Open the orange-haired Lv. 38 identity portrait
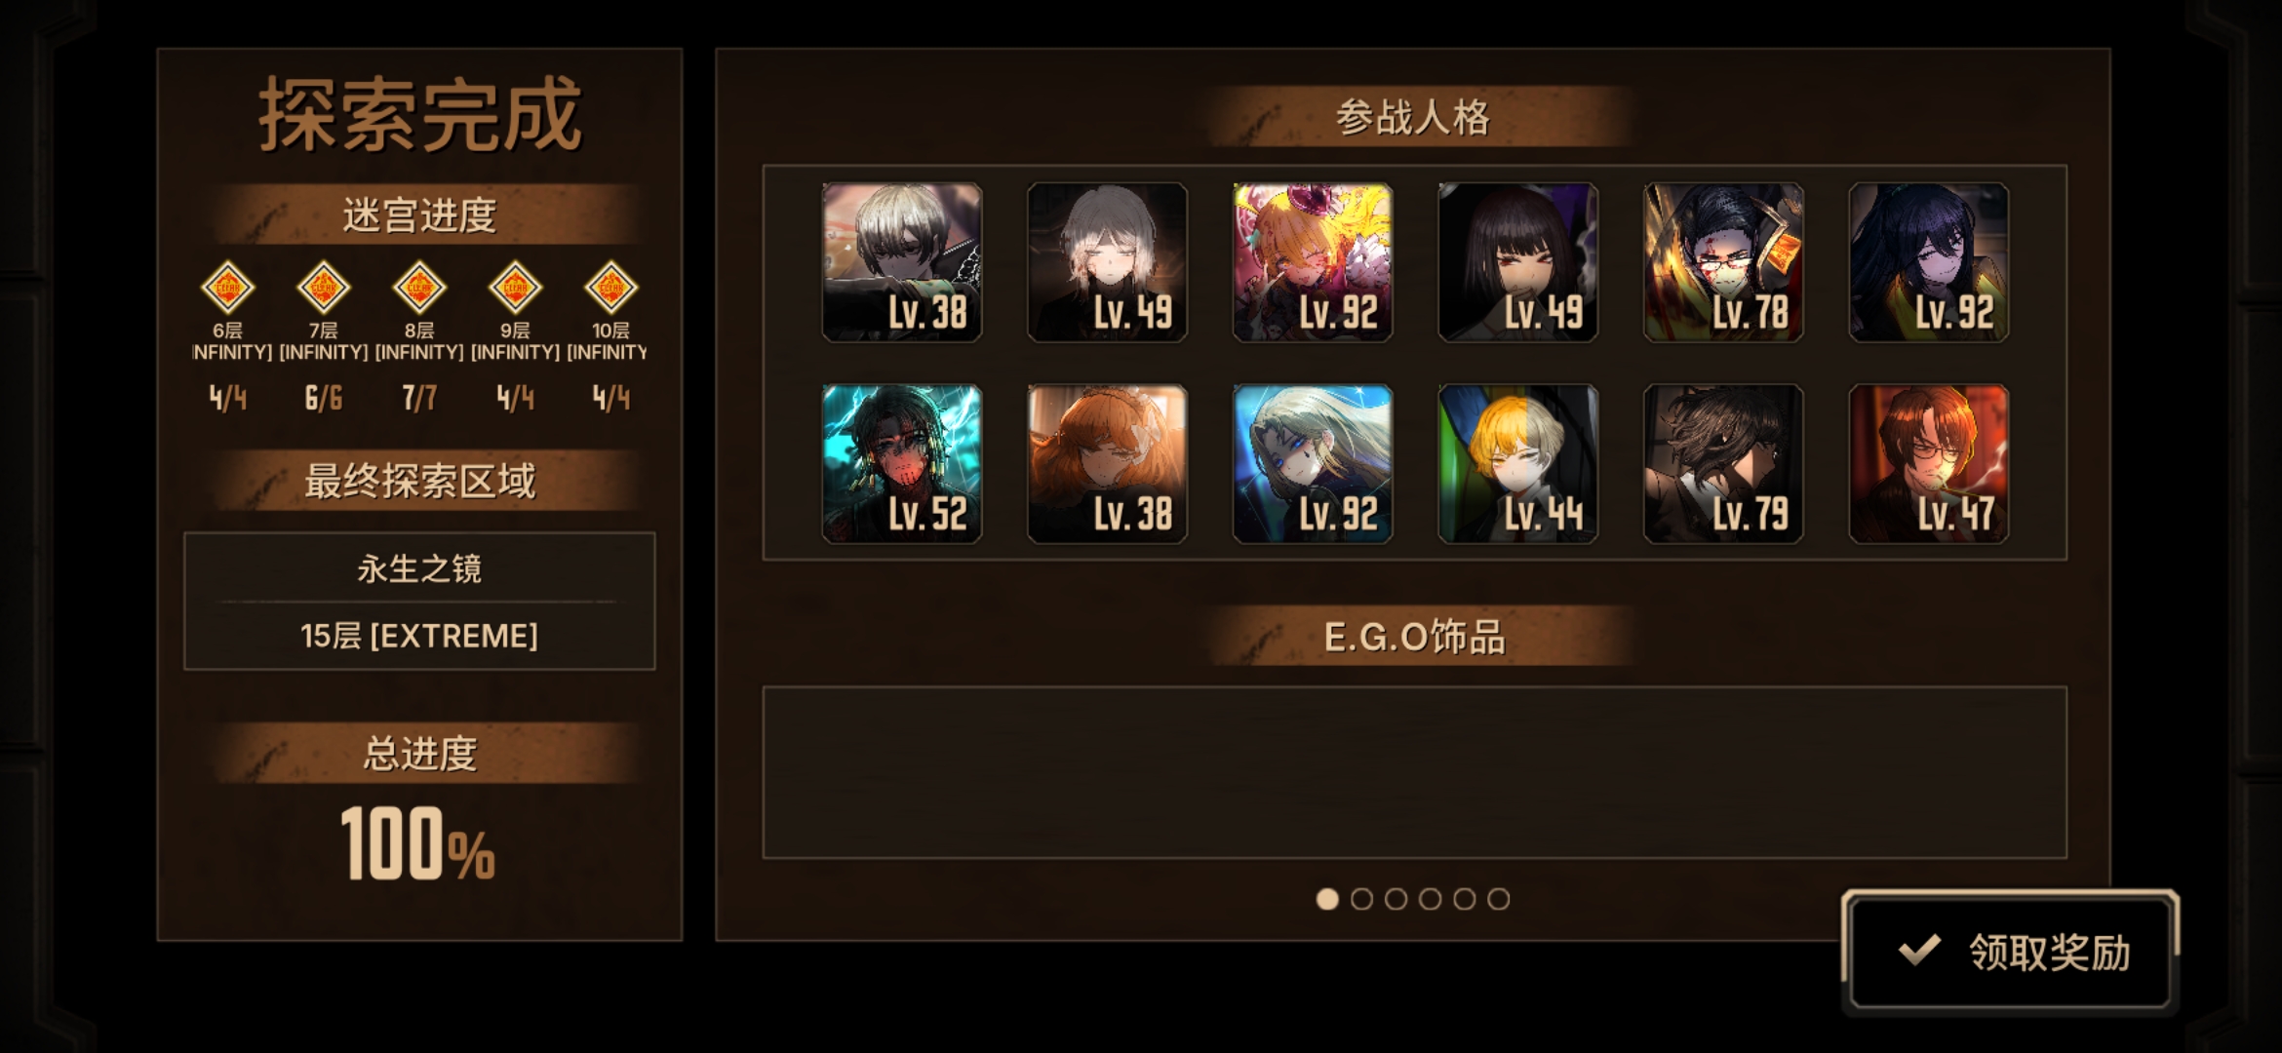Image resolution: width=2282 pixels, height=1053 pixels. [x=1107, y=463]
